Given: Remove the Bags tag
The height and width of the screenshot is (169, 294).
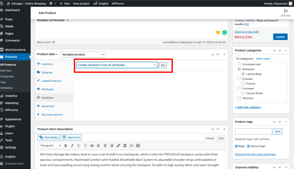Looking at the screenshot, I should pos(236,146).
